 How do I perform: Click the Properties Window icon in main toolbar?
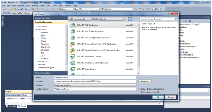click(x=139, y=9)
